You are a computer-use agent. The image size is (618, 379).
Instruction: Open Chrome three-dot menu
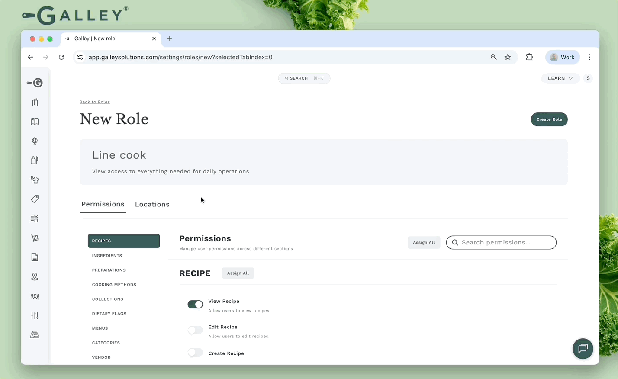point(589,57)
